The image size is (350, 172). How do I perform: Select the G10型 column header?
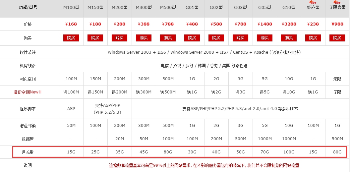pos(289,7)
